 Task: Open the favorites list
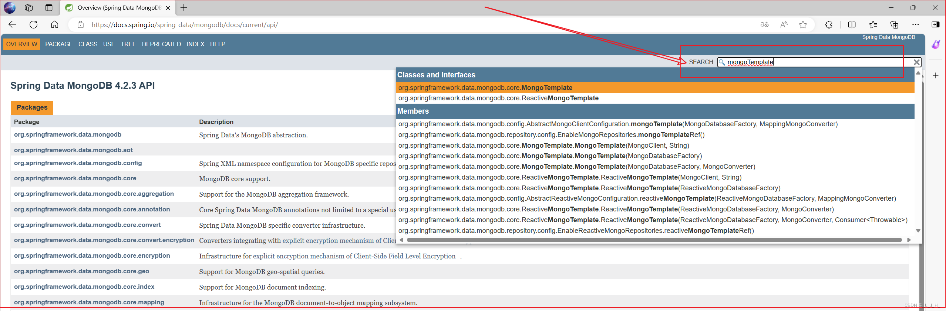click(873, 24)
